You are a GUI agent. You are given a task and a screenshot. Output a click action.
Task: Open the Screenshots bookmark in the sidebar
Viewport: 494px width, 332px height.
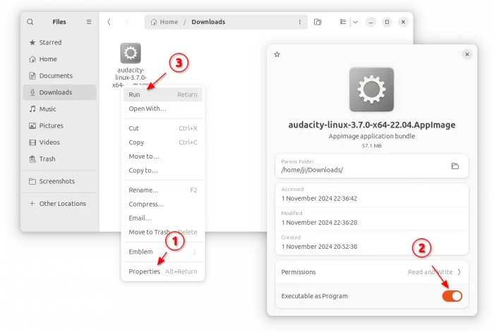click(59, 181)
